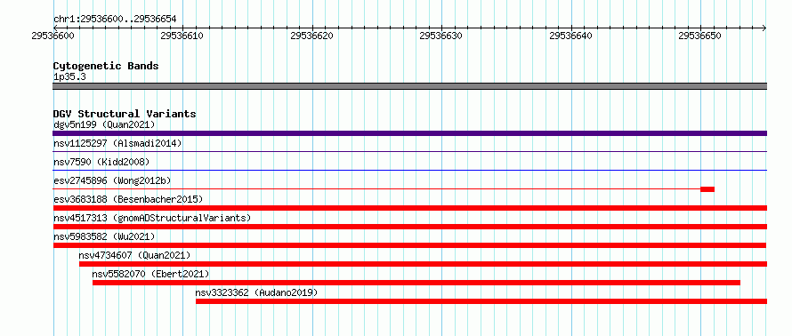Open the nsv5582070 (Ebert2021) label
This screenshot has width=792, height=336.
point(150,274)
